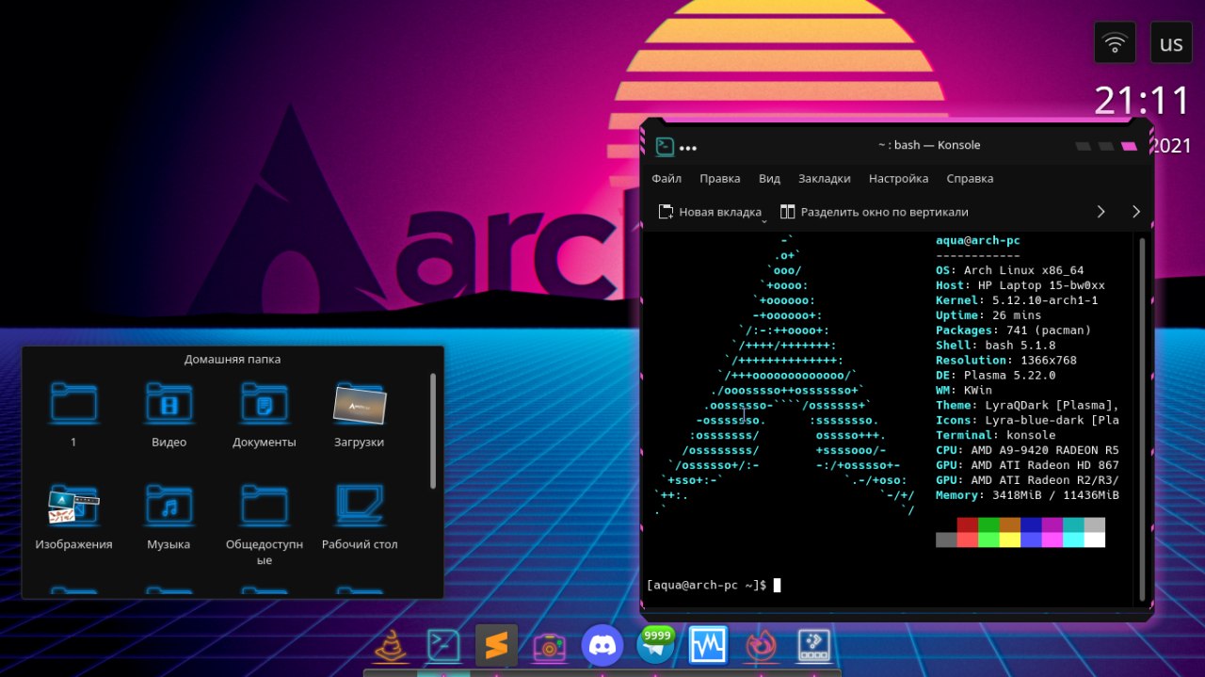Click the 'Resolution: 1366x768' line
Screen dimensions: 1205x677
tap(1005, 361)
